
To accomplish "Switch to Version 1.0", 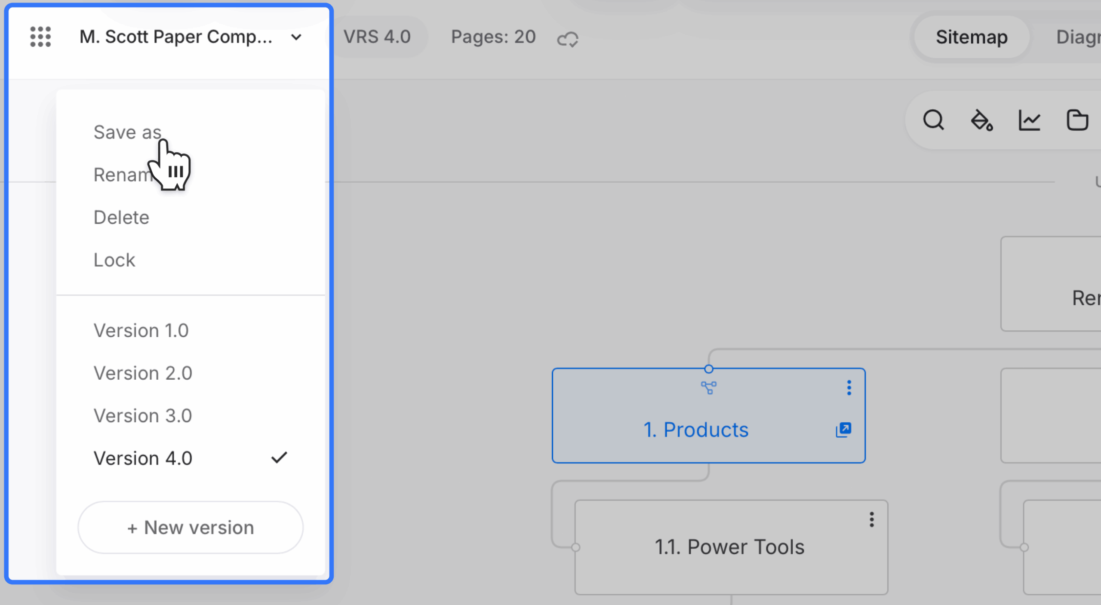I will [141, 330].
